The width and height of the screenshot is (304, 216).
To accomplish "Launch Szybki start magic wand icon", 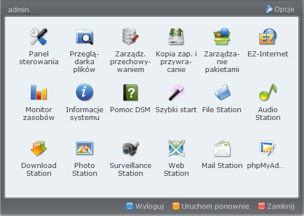I will [176, 92].
